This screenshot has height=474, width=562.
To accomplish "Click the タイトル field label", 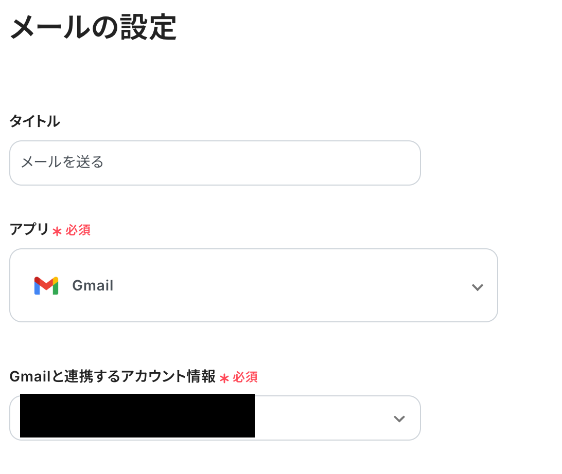I will (x=34, y=122).
